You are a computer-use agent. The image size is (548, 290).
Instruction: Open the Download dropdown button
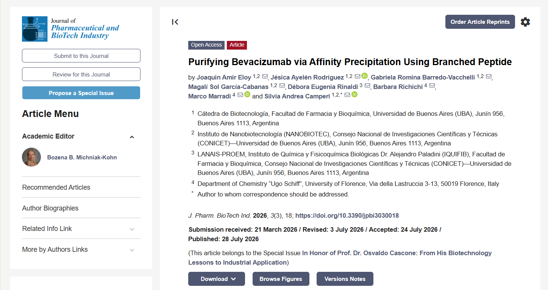click(x=217, y=279)
